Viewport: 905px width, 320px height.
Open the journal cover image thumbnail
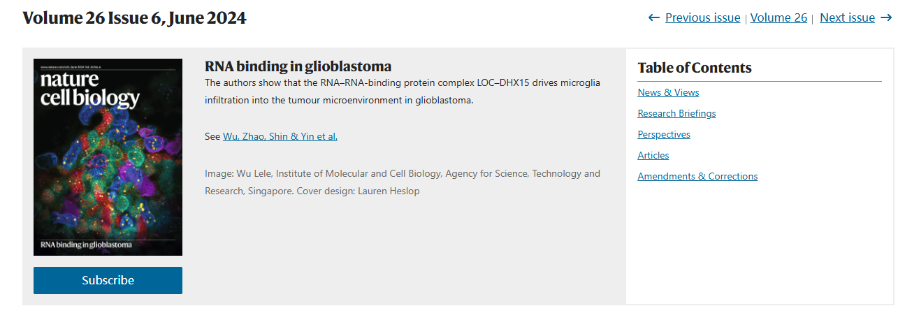[x=108, y=157]
